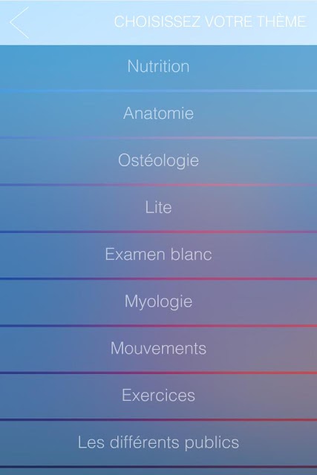This screenshot has height=475, width=317.
Task: Tap the Myologie label
Action: tap(159, 302)
